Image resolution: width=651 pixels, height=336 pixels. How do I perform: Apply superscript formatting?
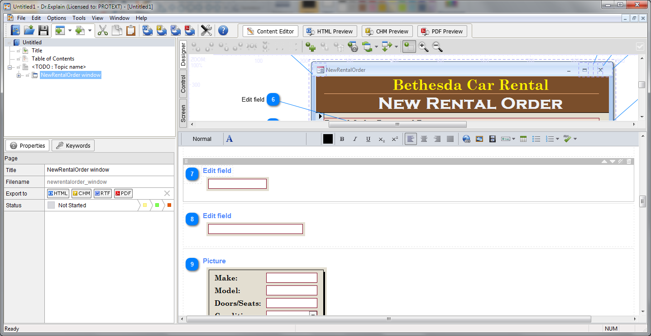tap(395, 139)
